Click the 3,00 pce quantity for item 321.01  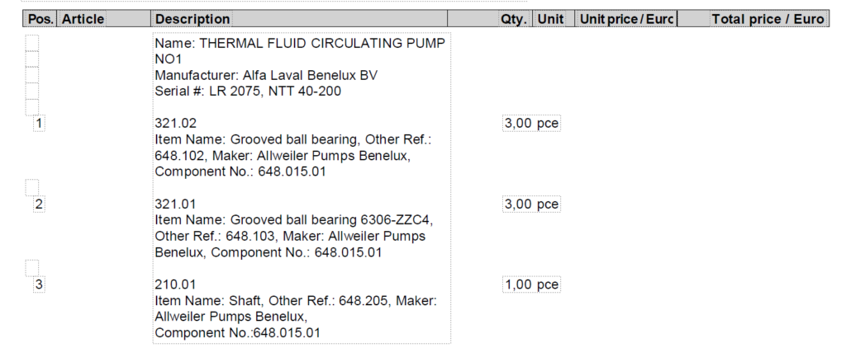click(531, 205)
